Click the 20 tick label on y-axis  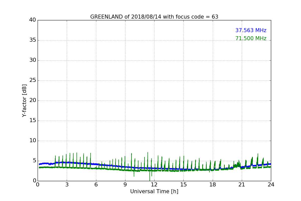pos(33,100)
